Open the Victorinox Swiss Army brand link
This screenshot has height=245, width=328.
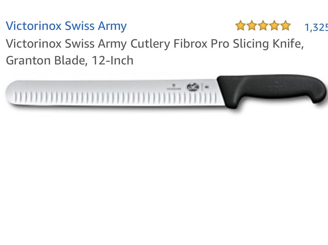(x=66, y=26)
